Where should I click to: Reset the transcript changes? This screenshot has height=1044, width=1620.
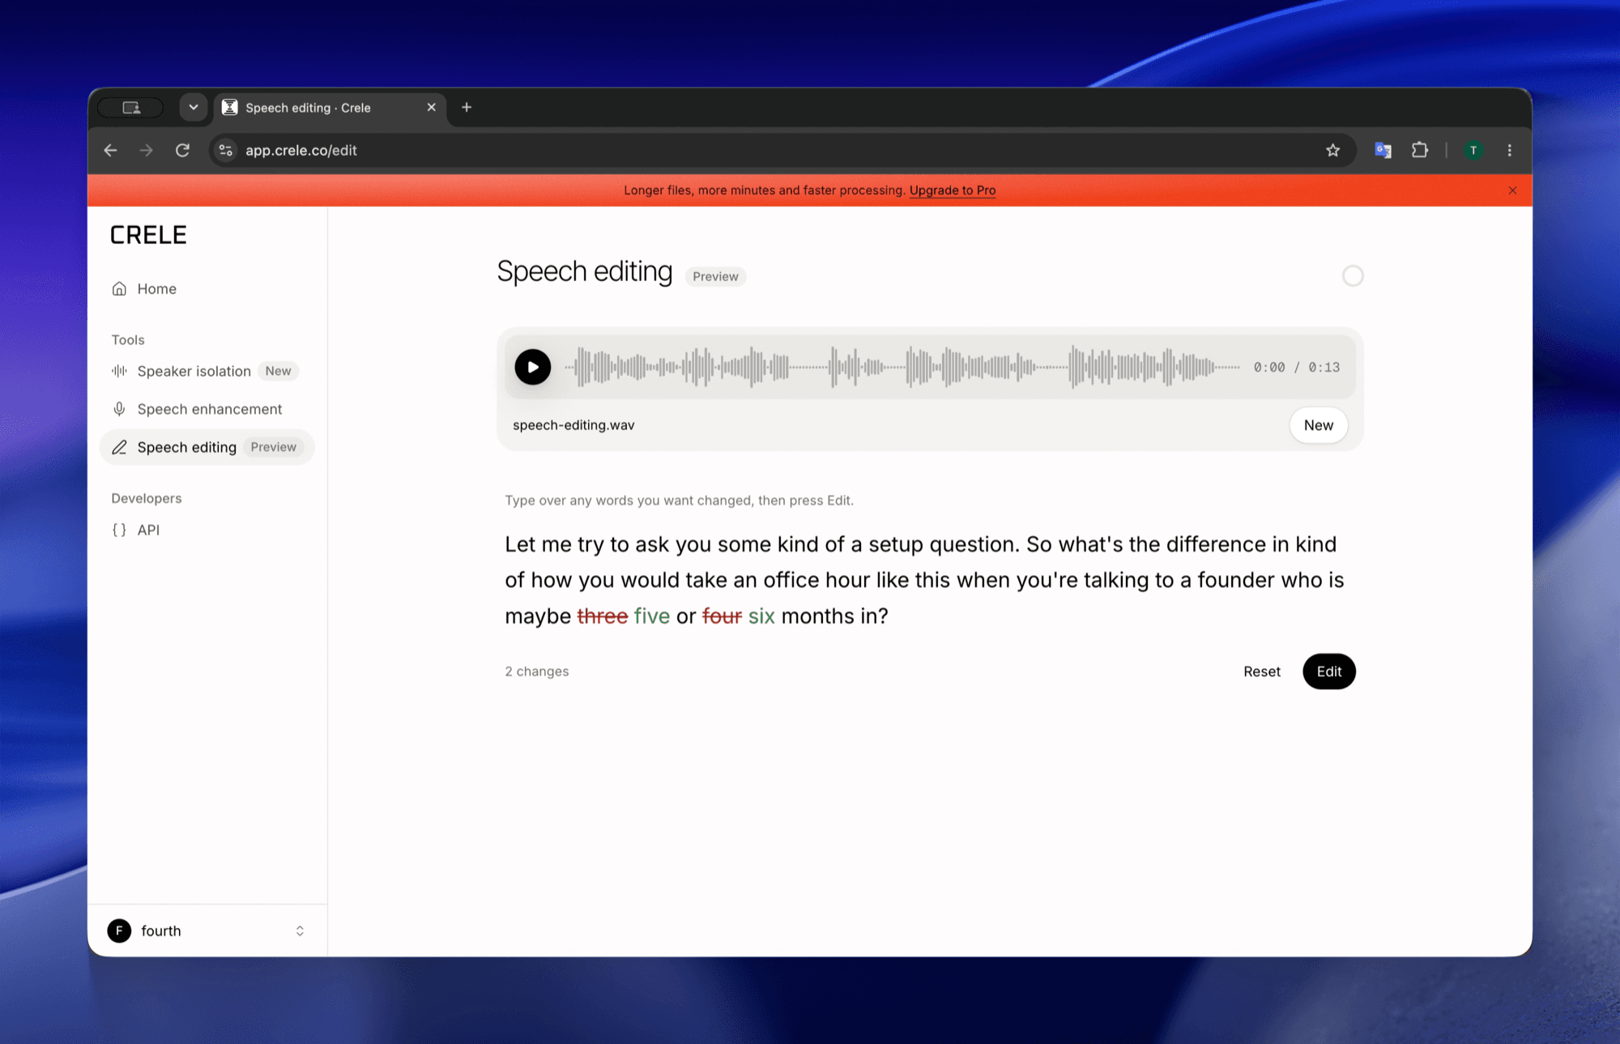click(x=1261, y=671)
